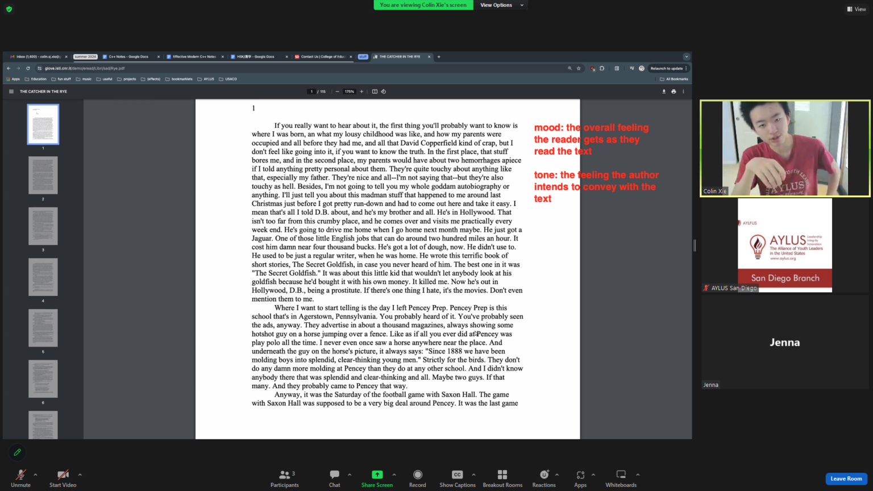
Task: Open the projects bookmarks folder
Action: click(x=127, y=79)
